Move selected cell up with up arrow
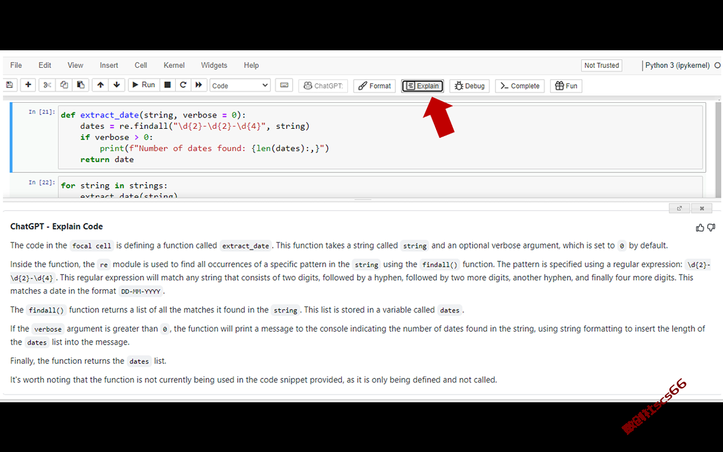 (x=101, y=85)
